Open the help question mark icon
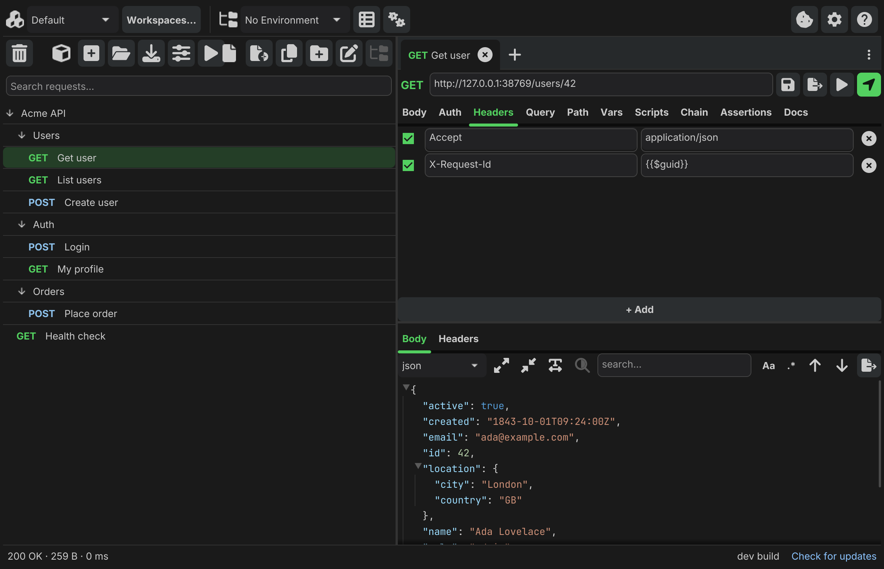 pyautogui.click(x=864, y=19)
